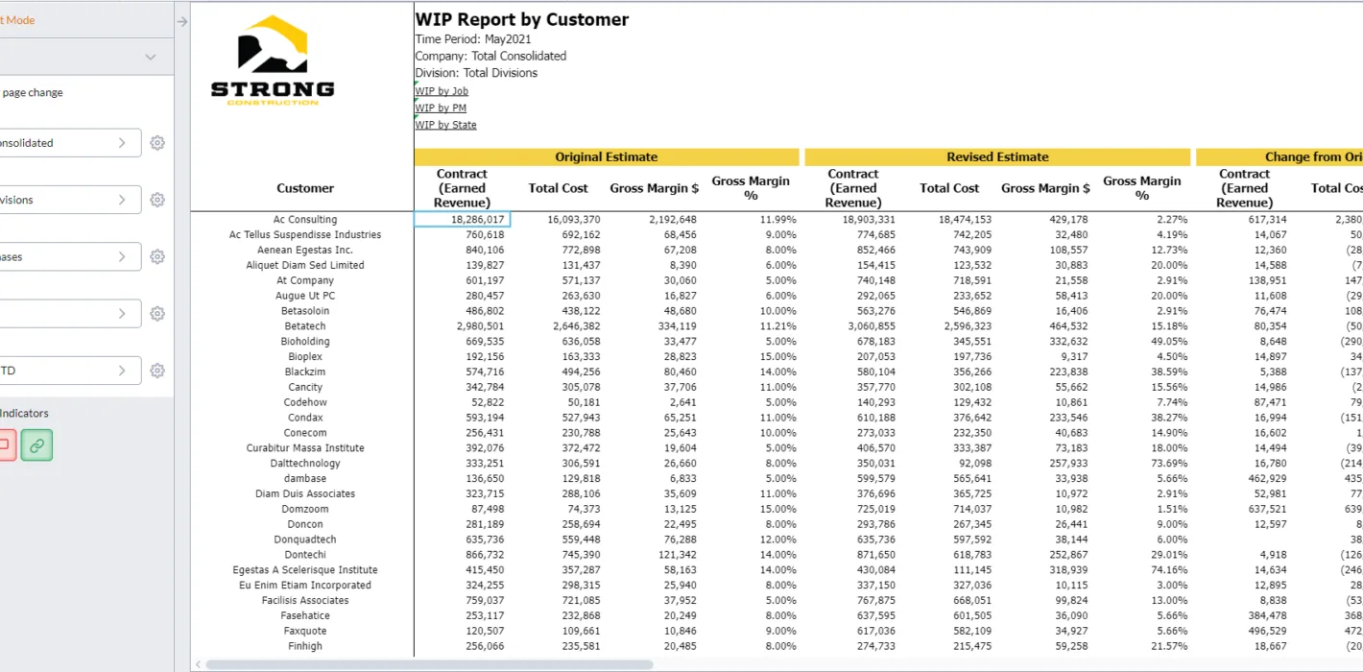Click the Customer column header
Image resolution: width=1363 pixels, height=672 pixels.
[x=305, y=188]
